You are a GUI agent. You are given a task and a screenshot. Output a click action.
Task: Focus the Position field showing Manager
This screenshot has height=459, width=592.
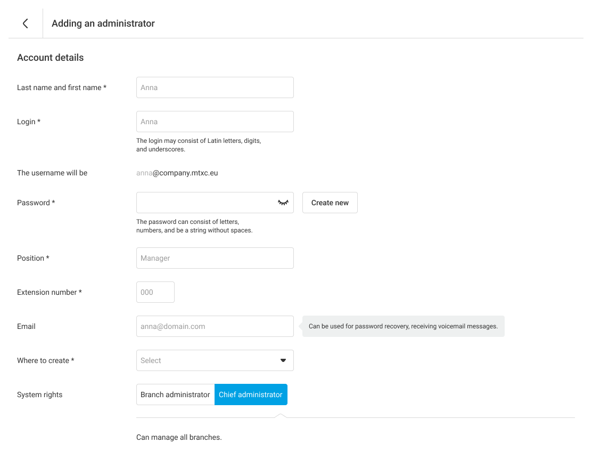tap(215, 258)
